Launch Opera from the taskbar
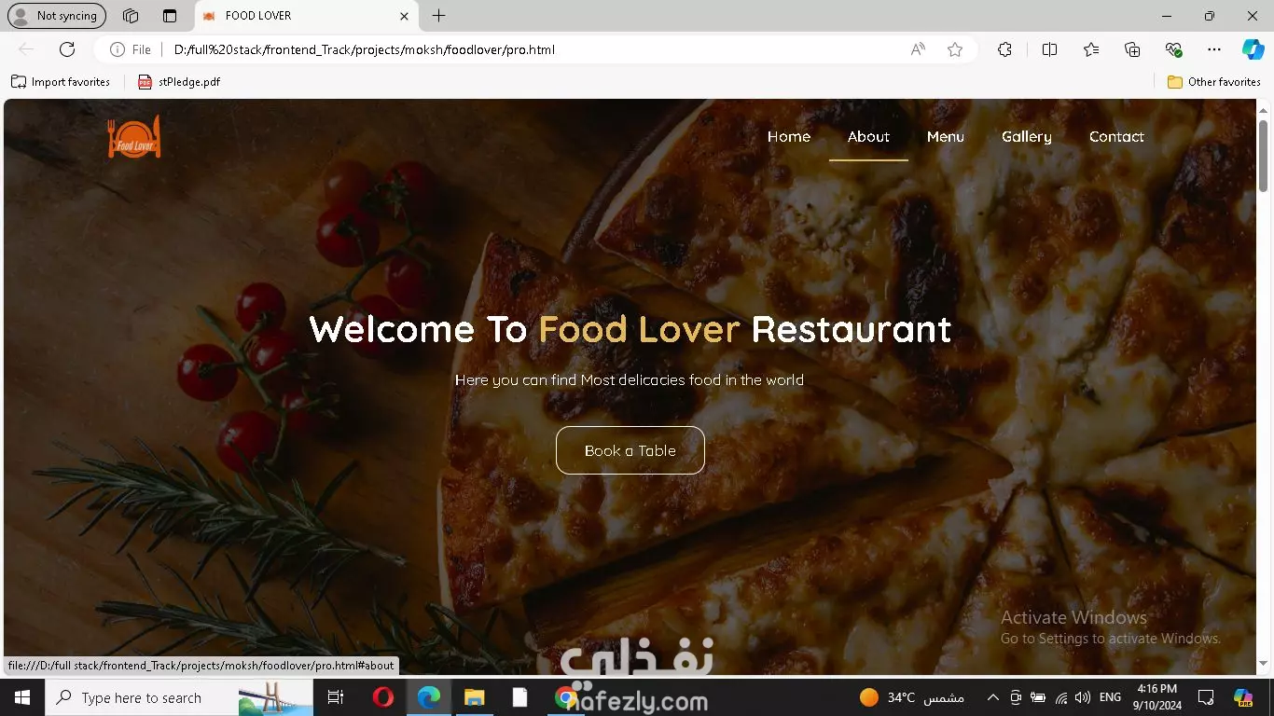This screenshot has height=716, width=1274. (382, 697)
